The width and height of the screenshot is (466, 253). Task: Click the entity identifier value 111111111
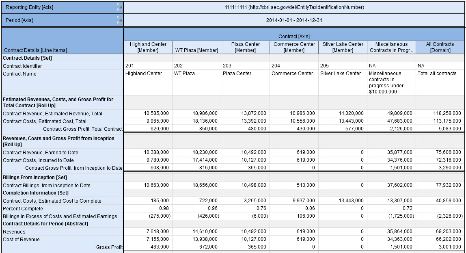point(294,7)
